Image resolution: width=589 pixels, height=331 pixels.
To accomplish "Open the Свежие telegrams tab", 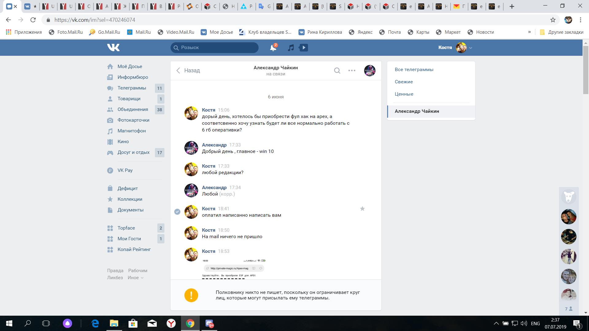I will pos(404,82).
